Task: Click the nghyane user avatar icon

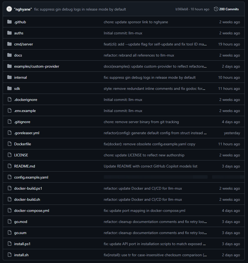Action: (x=9, y=9)
